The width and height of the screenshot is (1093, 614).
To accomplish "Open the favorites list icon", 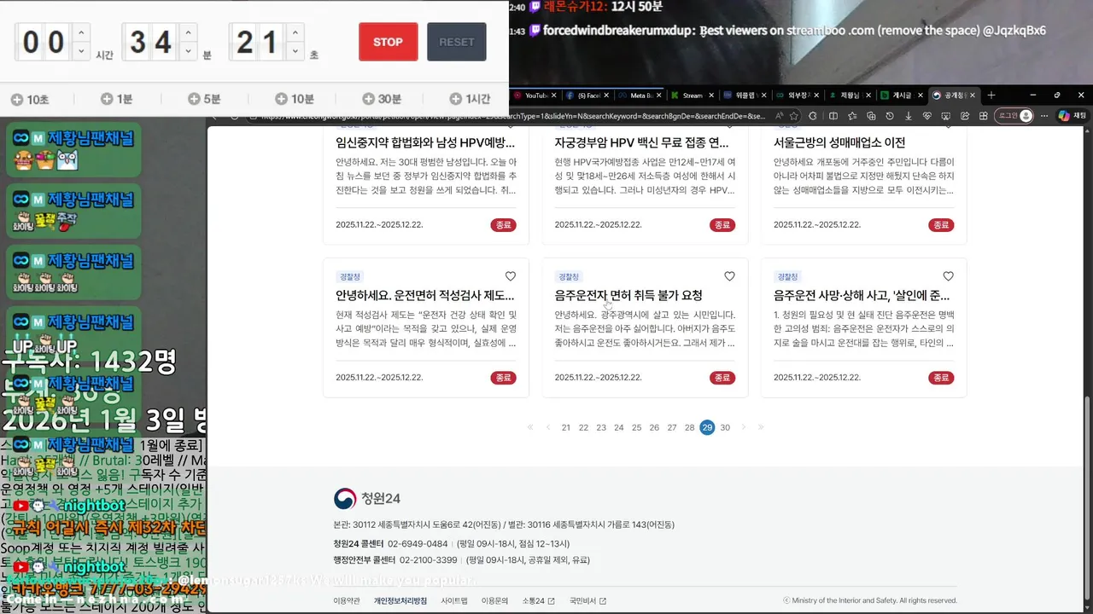I will point(852,116).
